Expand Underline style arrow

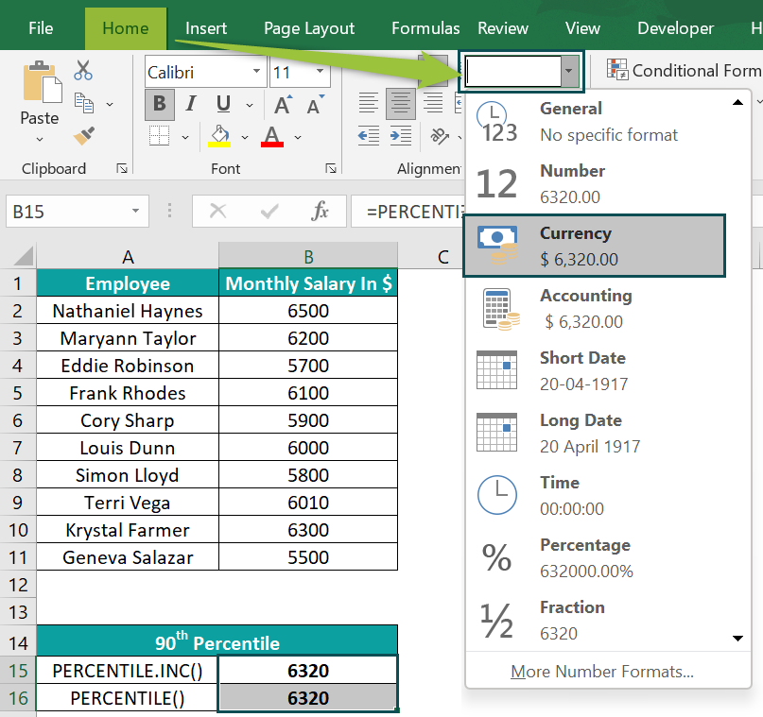pyautogui.click(x=250, y=105)
